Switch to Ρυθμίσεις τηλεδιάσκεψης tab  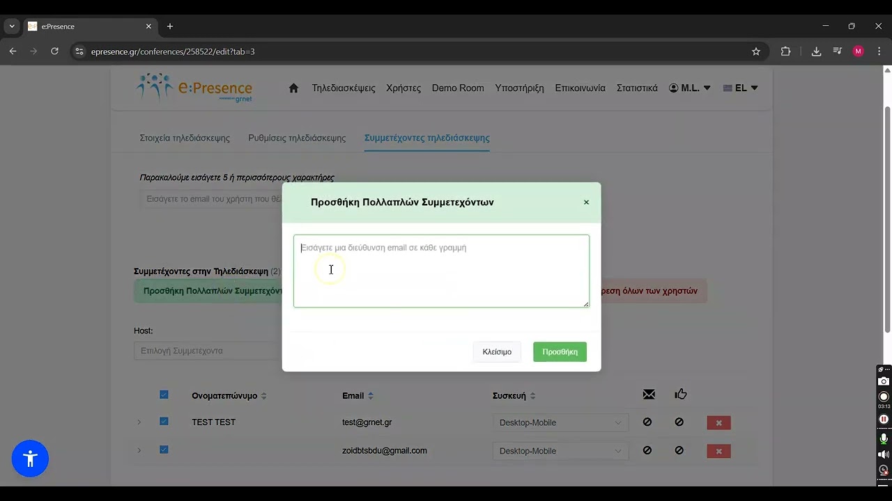297,138
